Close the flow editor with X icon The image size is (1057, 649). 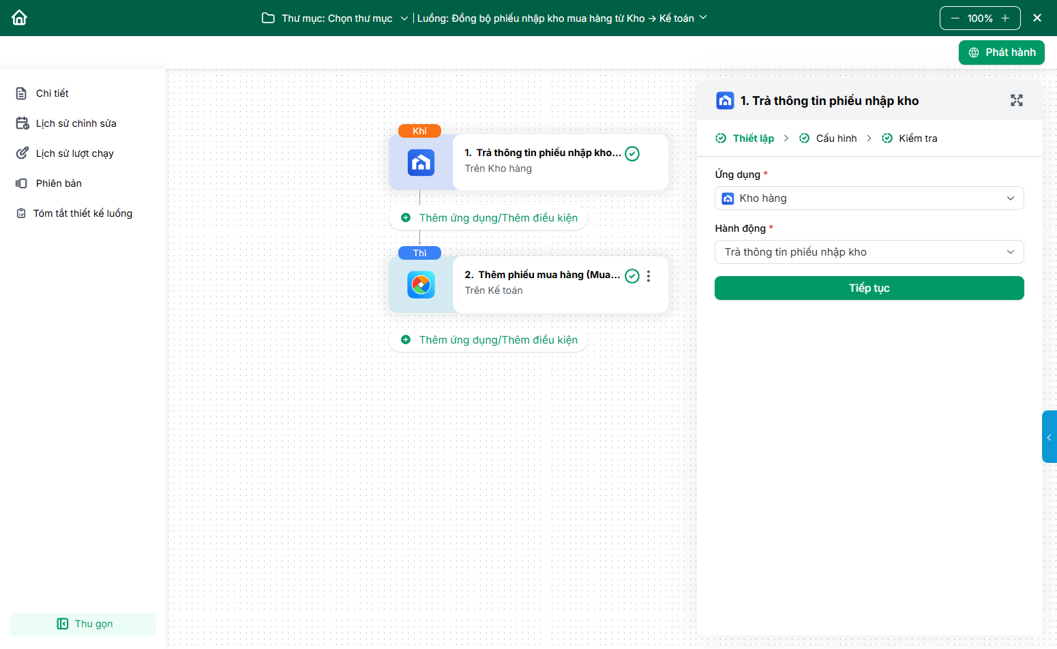pos(1037,18)
